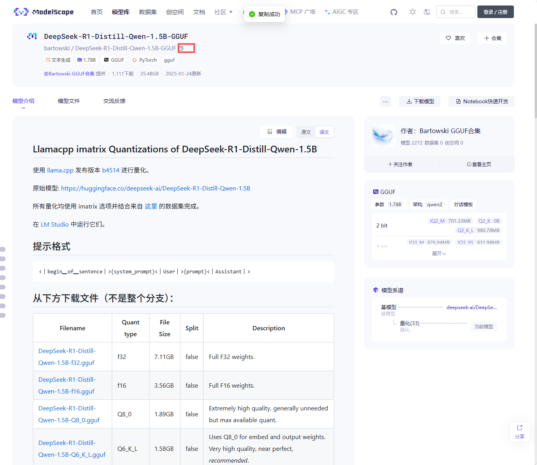
Task: Click the ModelScope logo
Action: 44,12
